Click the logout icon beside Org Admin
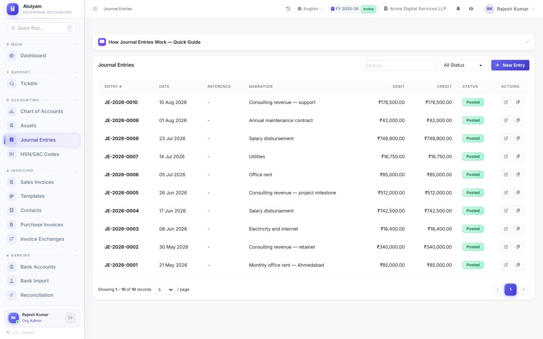The width and height of the screenshot is (543, 339). click(x=70, y=318)
